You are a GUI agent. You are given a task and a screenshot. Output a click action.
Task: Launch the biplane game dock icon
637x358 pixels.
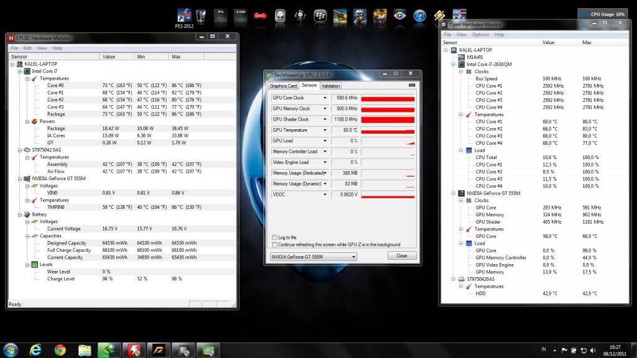coord(340,16)
